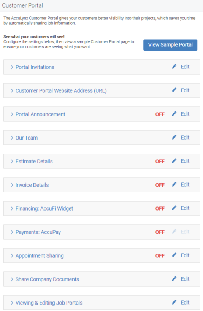
Task: Open Viewing & Editing Job Portals section
Action: [49, 303]
